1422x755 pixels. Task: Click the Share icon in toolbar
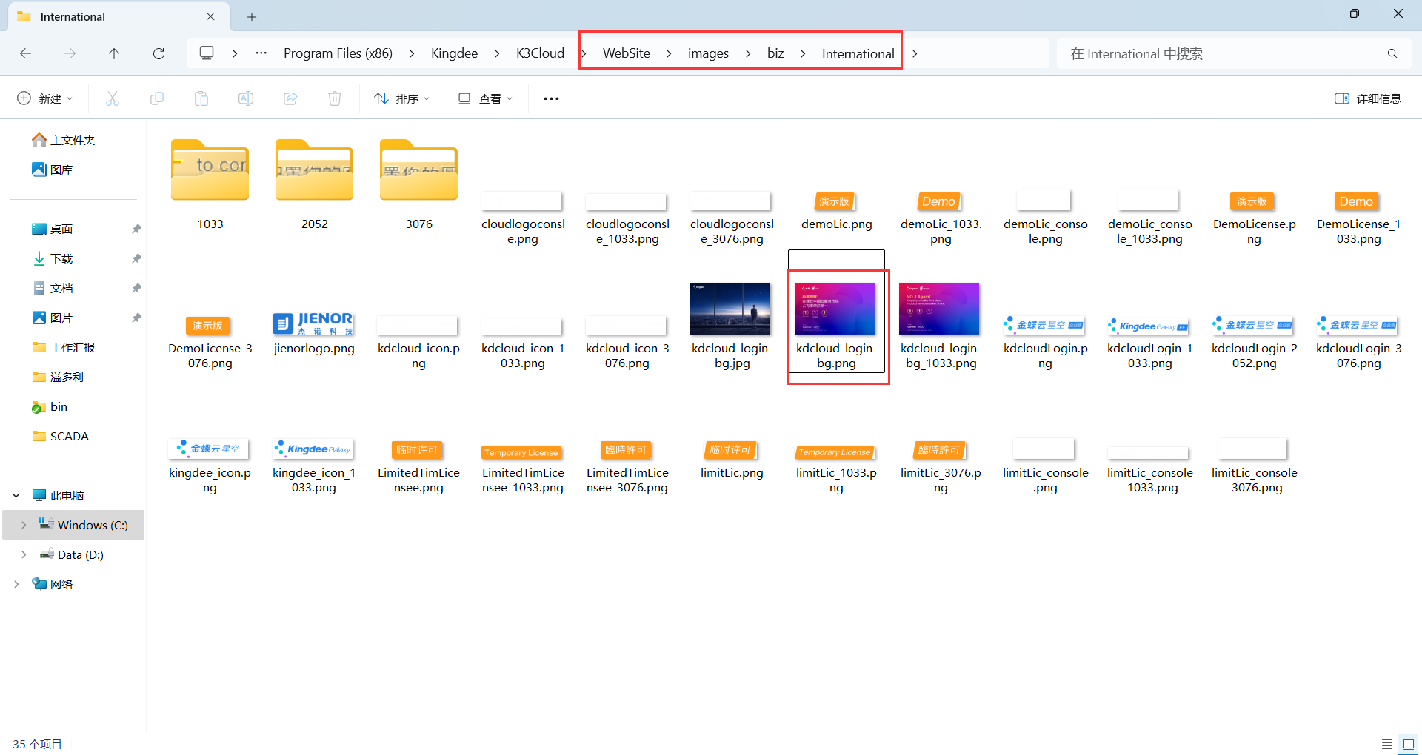pos(290,98)
